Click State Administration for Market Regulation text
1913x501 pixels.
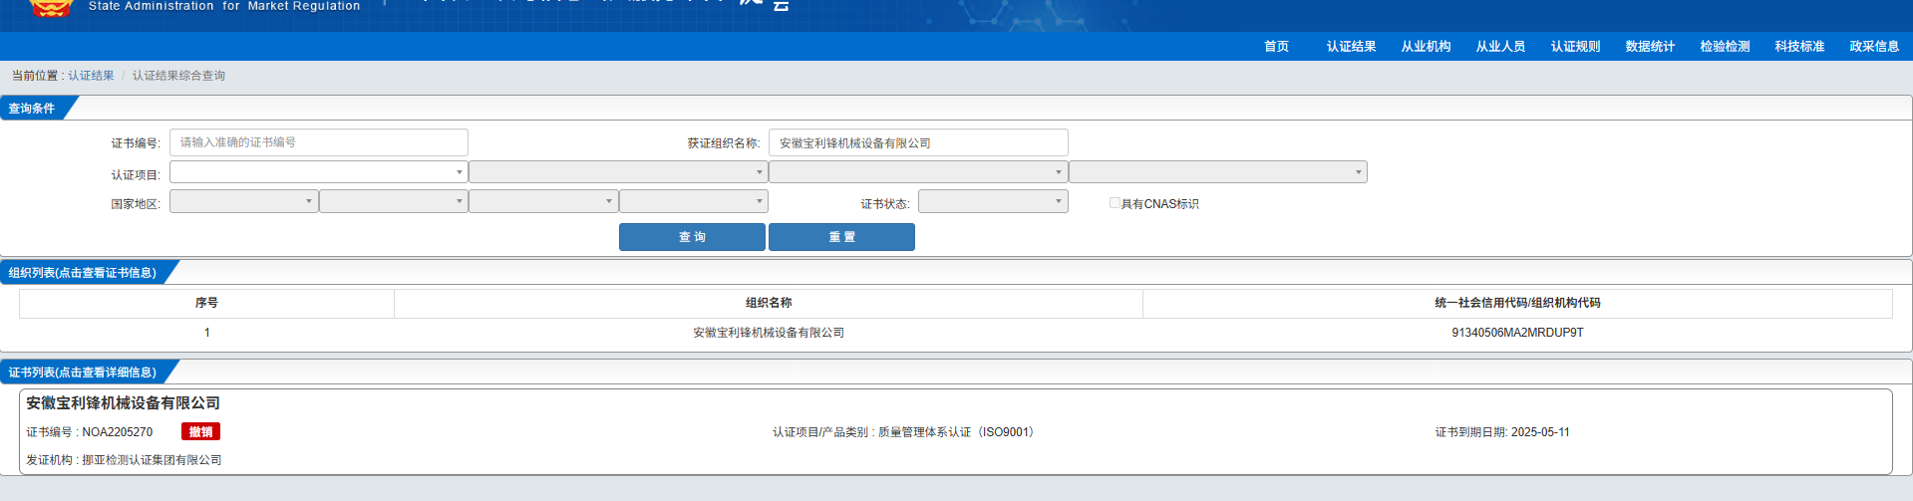click(x=224, y=6)
